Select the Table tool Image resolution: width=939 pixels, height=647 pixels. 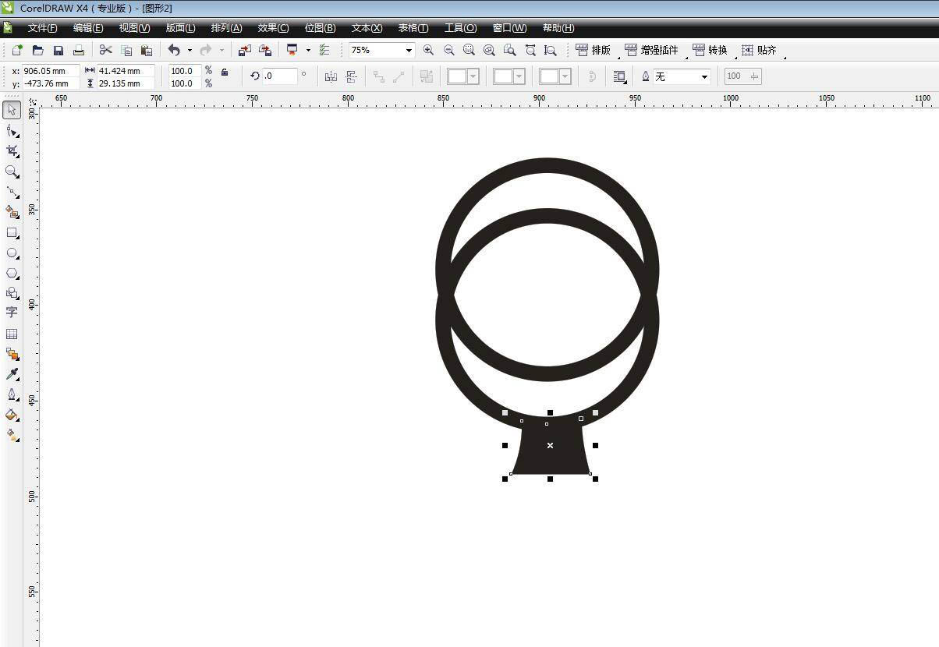click(x=12, y=334)
